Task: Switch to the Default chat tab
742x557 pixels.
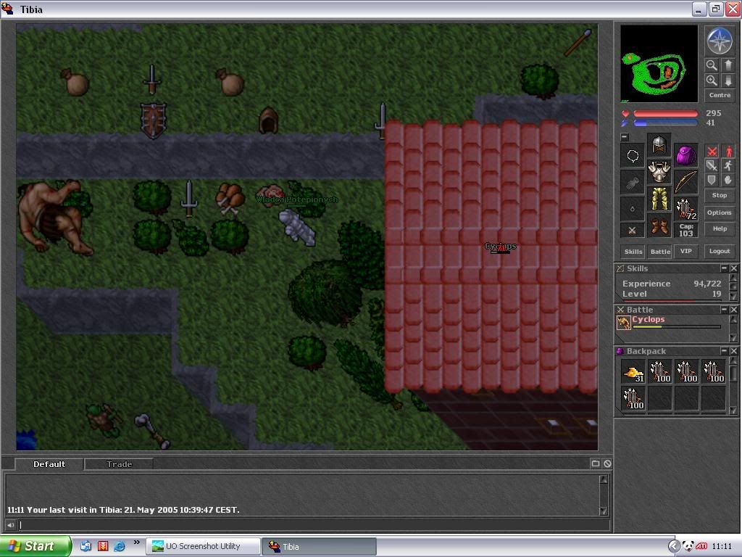Action: coord(49,464)
